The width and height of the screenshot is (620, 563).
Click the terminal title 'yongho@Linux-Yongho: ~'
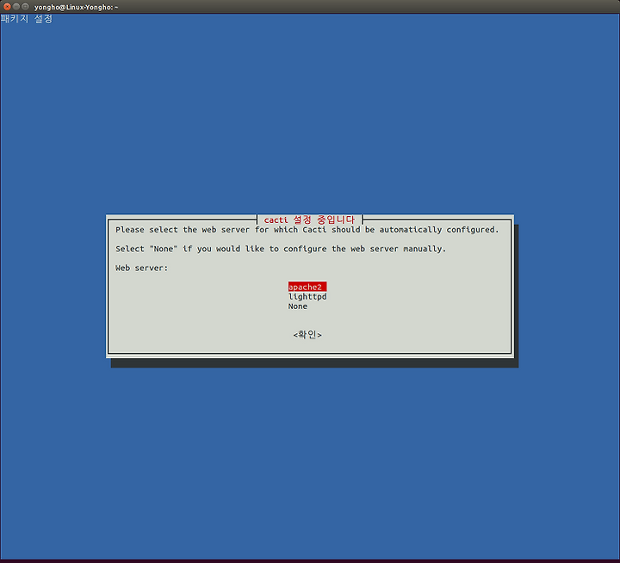click(76, 7)
